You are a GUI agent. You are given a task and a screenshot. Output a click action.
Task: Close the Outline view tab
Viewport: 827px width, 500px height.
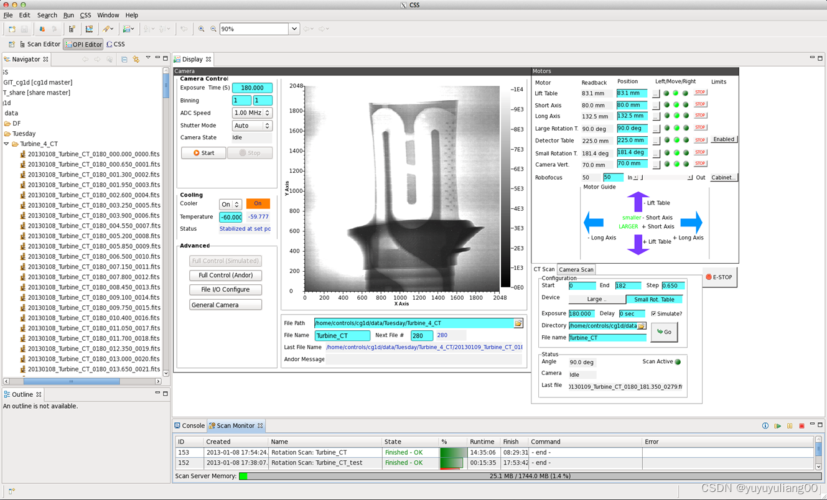point(39,394)
